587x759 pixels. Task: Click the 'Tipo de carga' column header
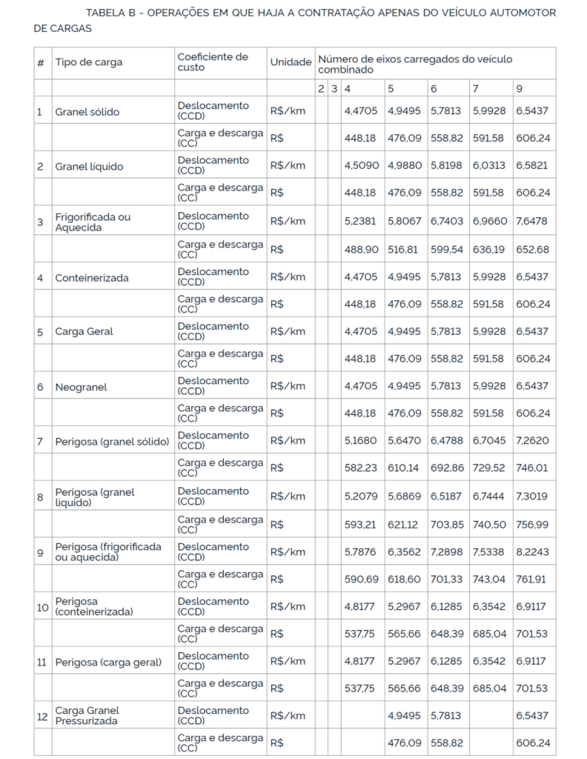(x=88, y=63)
